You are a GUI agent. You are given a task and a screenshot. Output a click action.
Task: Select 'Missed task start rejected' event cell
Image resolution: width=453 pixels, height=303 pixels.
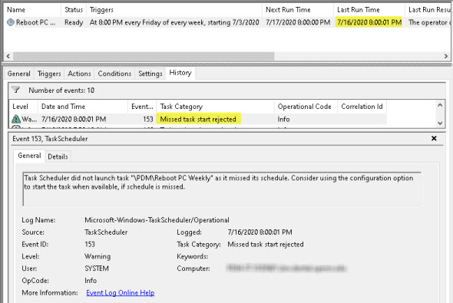point(198,119)
